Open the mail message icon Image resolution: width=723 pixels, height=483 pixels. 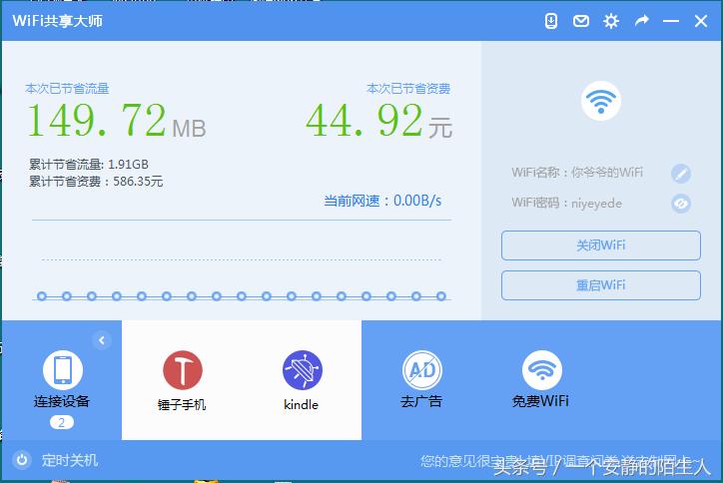click(x=581, y=21)
